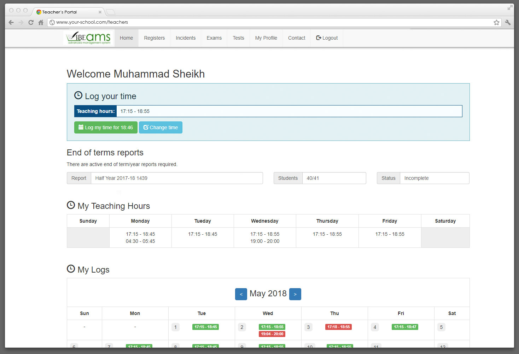Open the Registers section
Screen dimensions: 519x354
[154, 38]
